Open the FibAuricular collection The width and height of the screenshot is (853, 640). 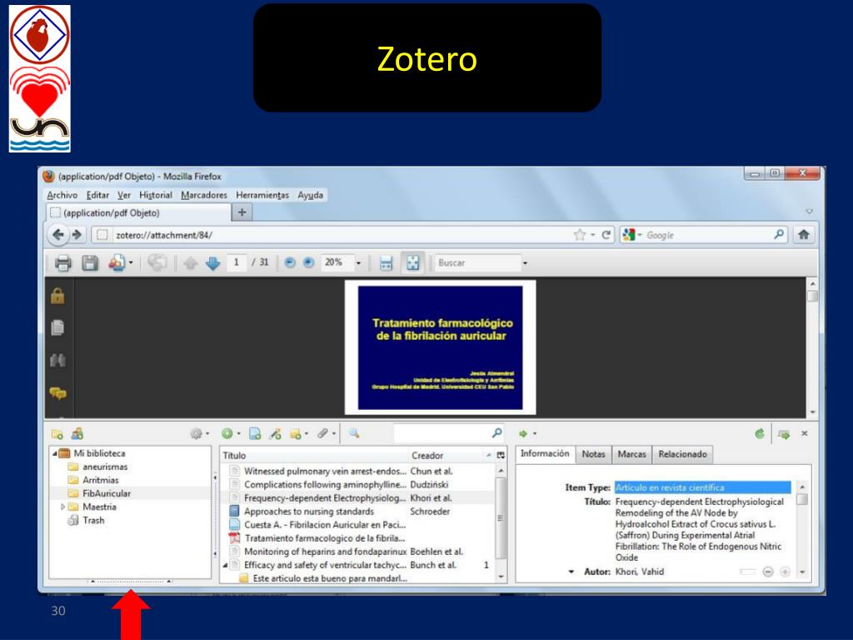(x=107, y=493)
